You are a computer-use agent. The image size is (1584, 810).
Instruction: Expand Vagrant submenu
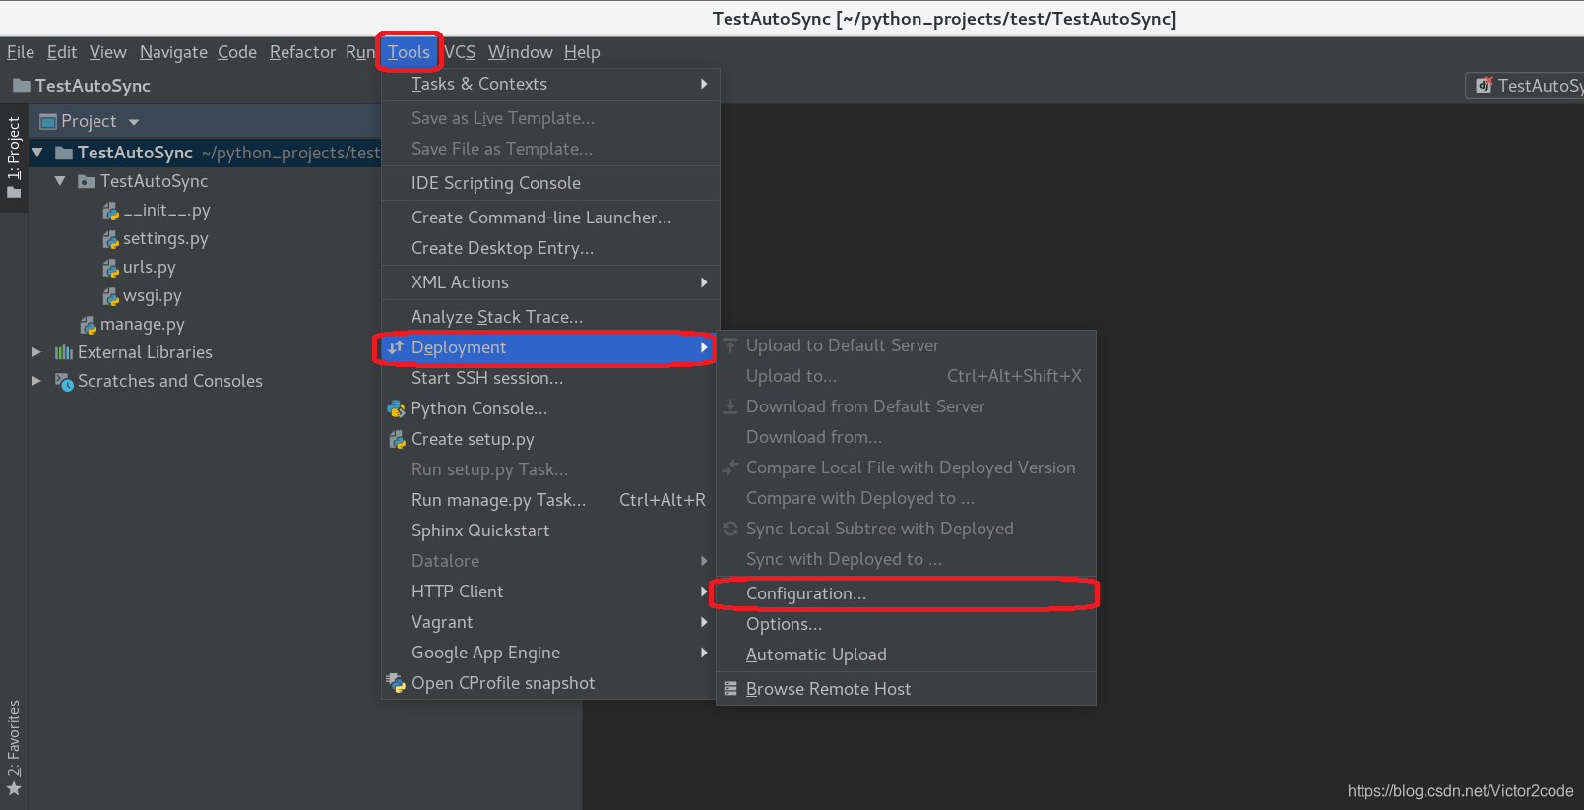click(550, 622)
